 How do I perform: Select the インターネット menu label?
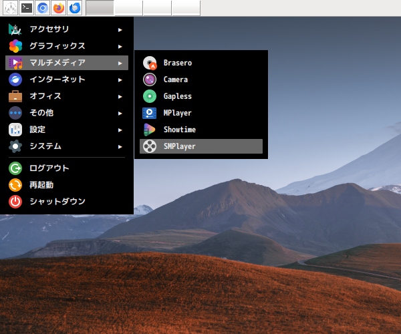[x=57, y=79]
